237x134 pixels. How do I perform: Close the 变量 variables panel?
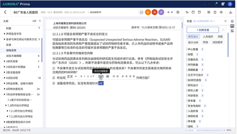[x=226, y=21]
